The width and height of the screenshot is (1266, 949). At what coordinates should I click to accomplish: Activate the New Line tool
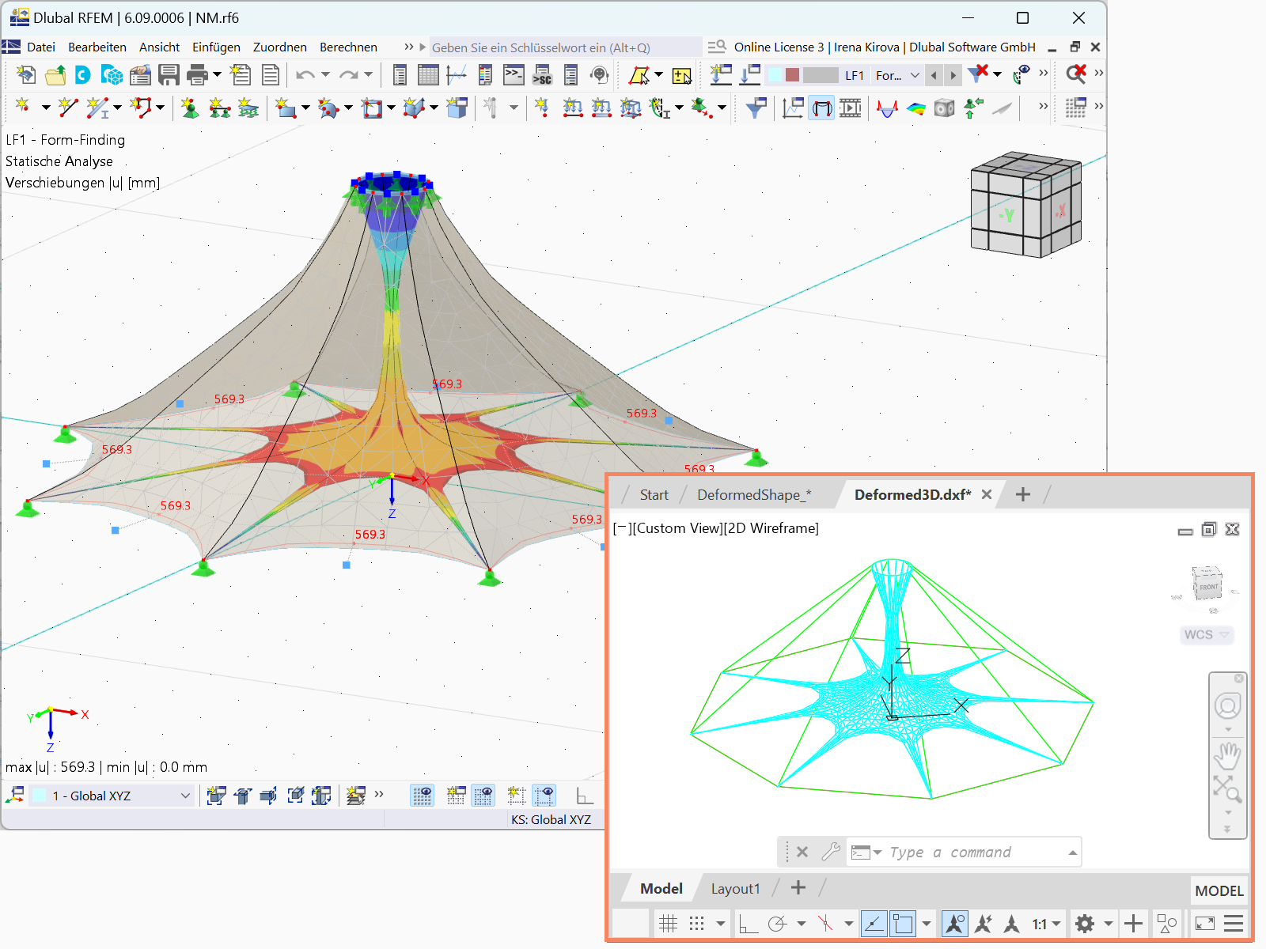[x=67, y=108]
